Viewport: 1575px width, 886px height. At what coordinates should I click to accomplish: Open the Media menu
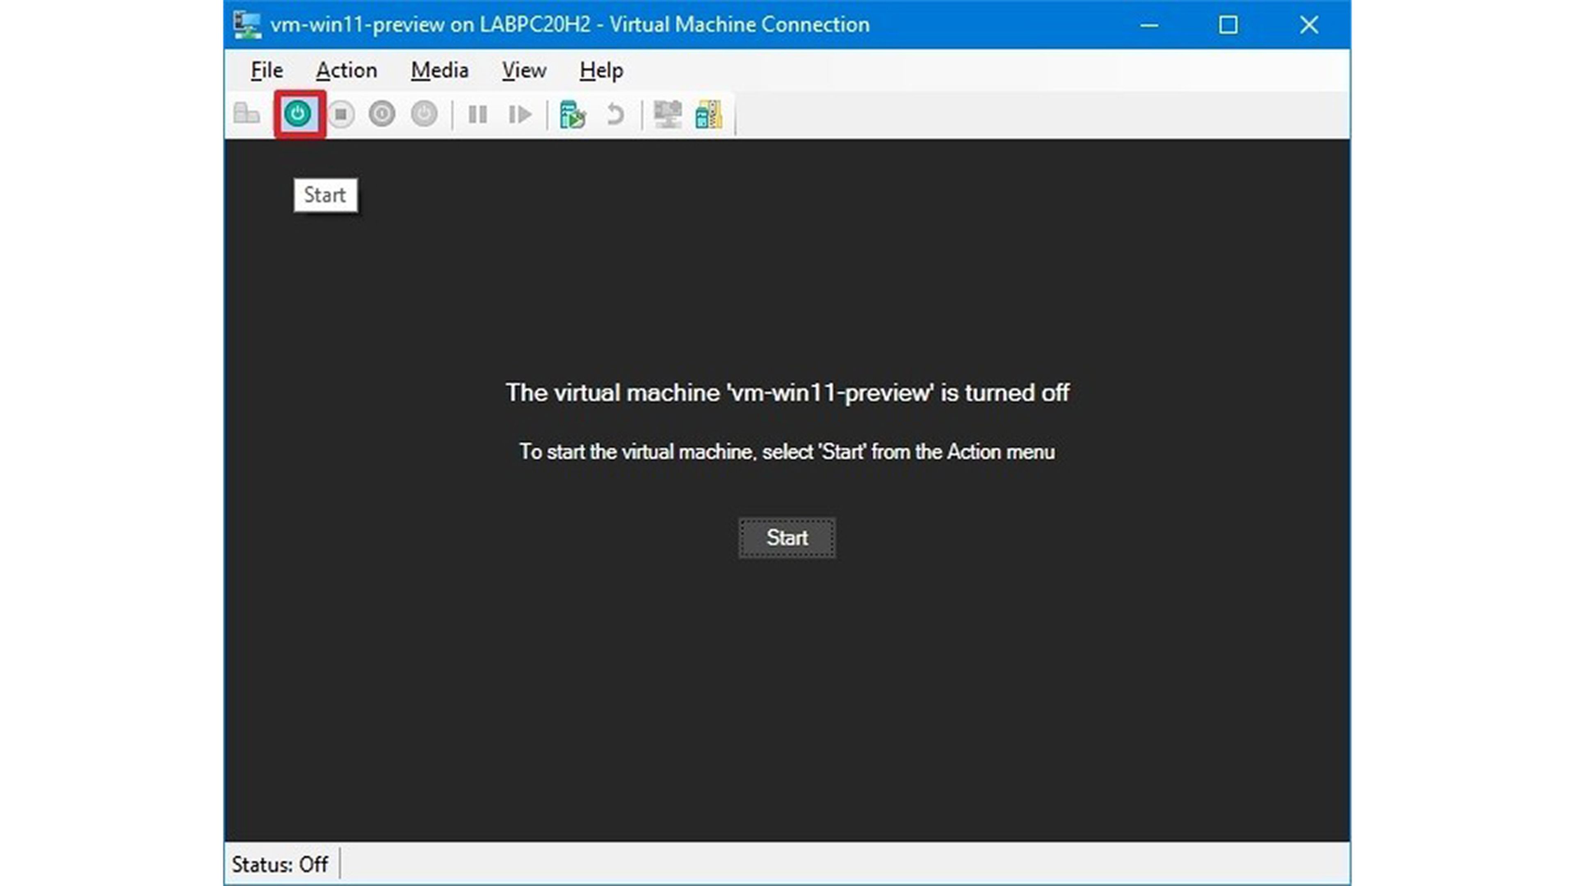(439, 70)
